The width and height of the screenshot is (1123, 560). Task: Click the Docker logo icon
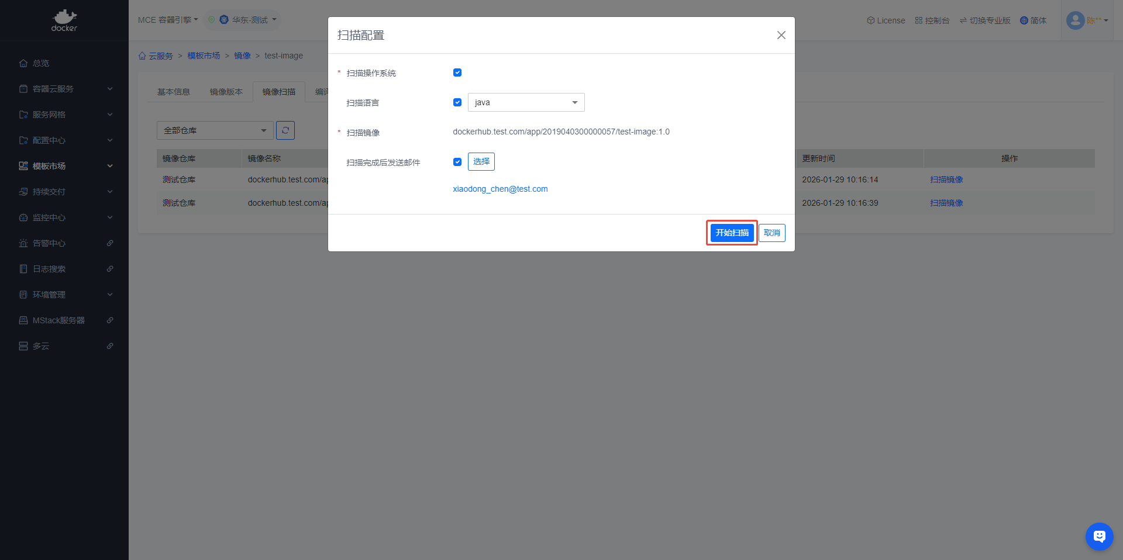pos(64,20)
